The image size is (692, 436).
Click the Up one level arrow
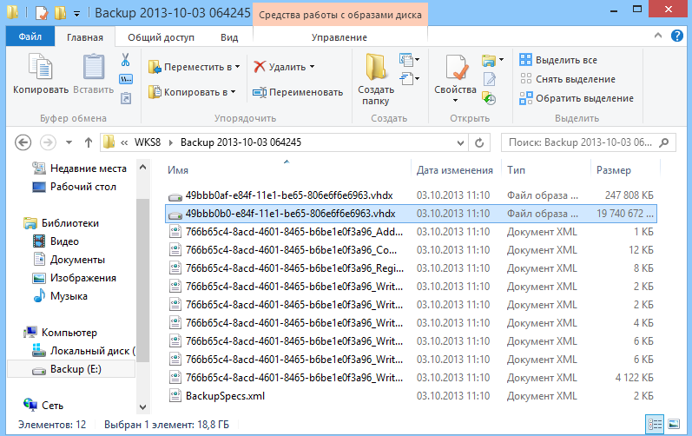point(89,142)
